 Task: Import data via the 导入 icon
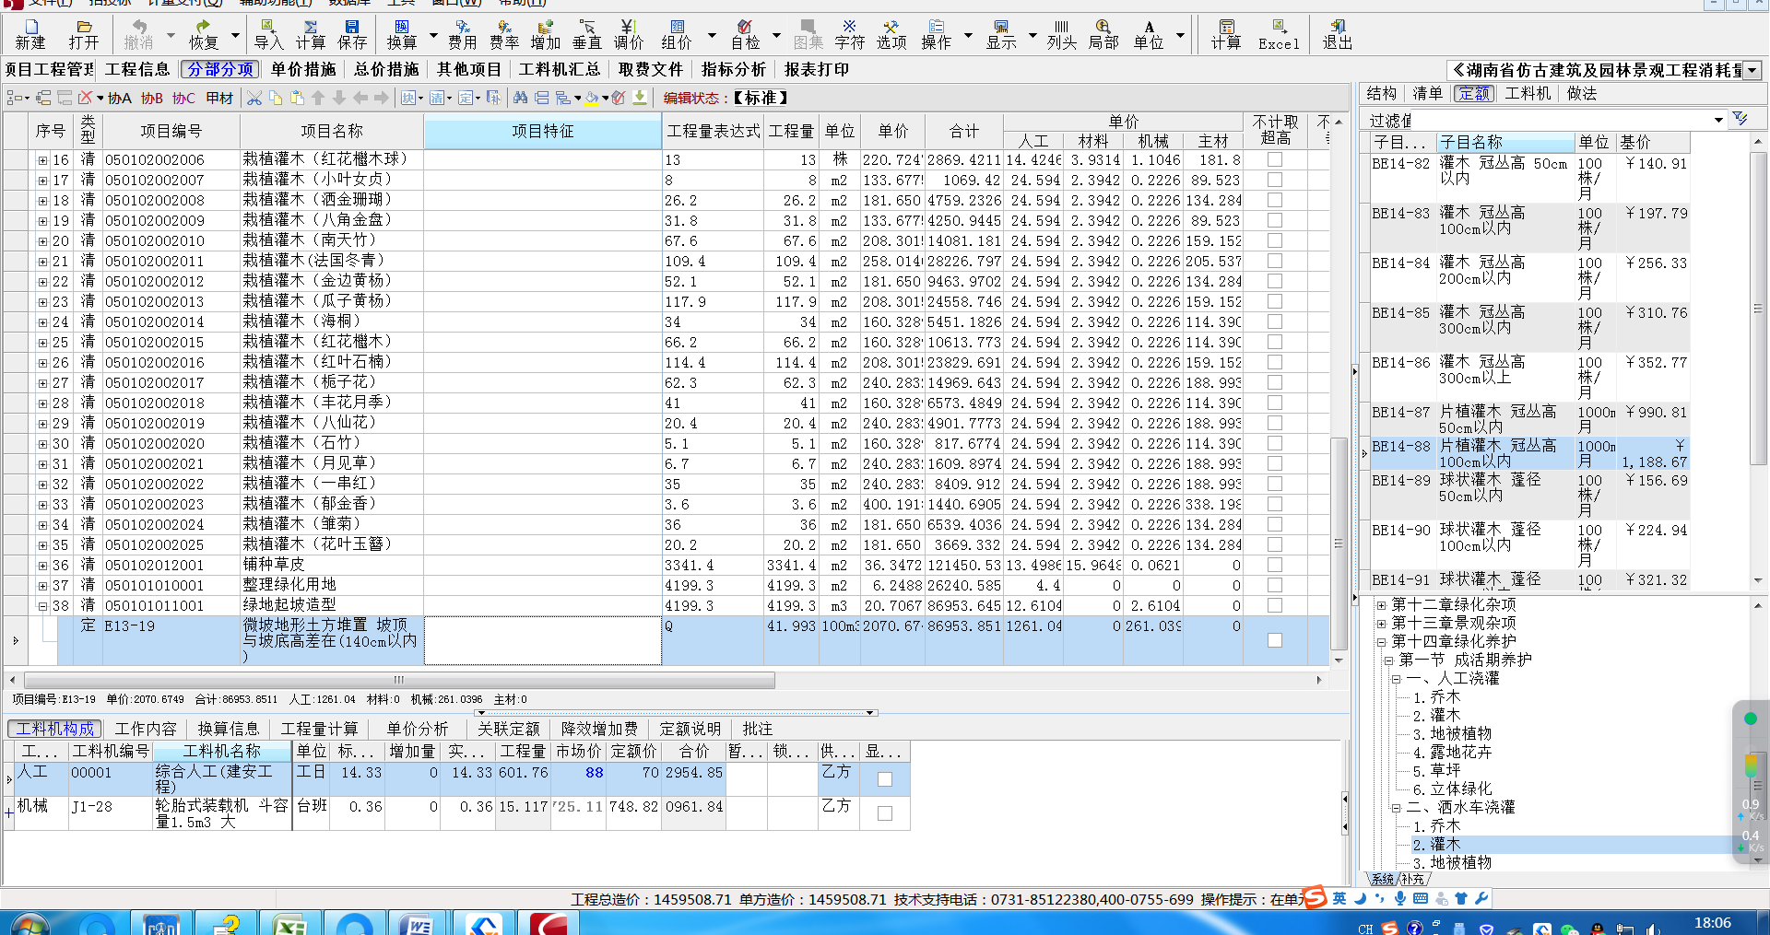[268, 34]
